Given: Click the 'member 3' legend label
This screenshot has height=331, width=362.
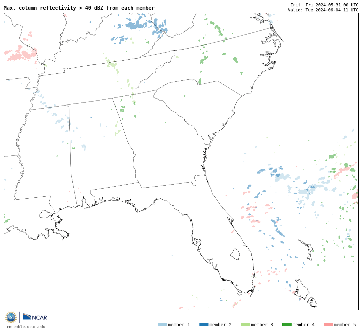Looking at the screenshot, I should [x=262, y=325].
